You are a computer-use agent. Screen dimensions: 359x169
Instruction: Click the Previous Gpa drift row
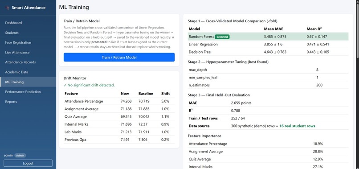(119, 140)
